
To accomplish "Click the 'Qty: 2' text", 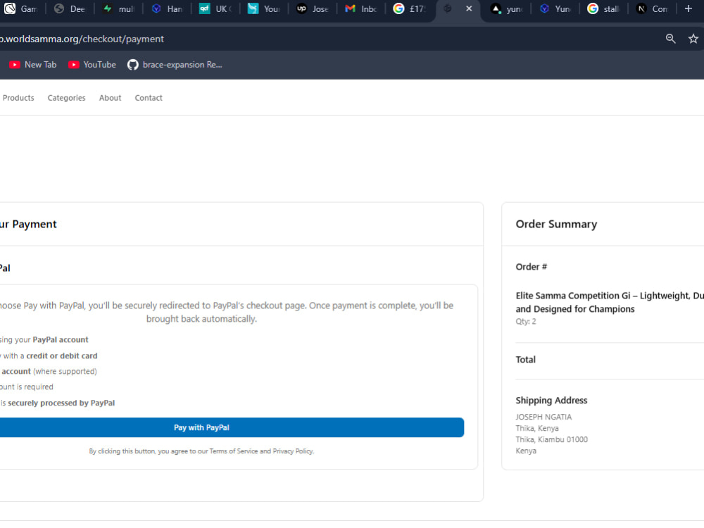I will click(526, 322).
